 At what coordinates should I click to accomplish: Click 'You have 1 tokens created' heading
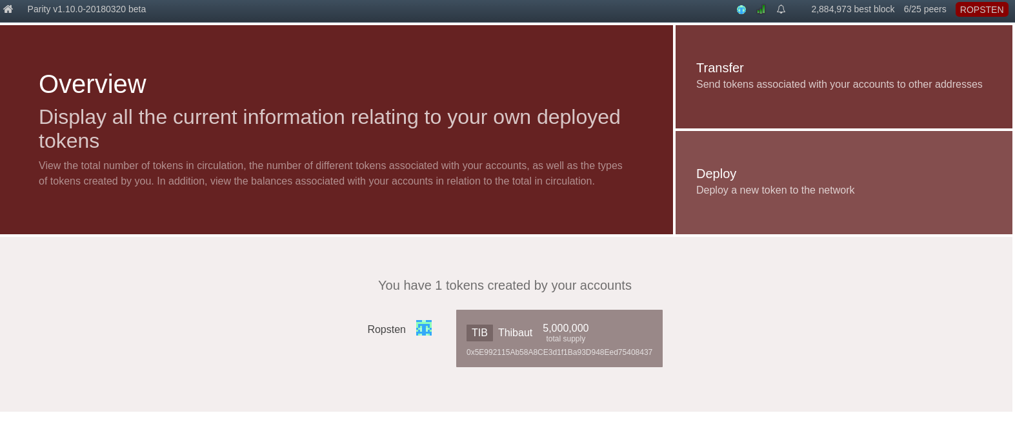(505, 285)
